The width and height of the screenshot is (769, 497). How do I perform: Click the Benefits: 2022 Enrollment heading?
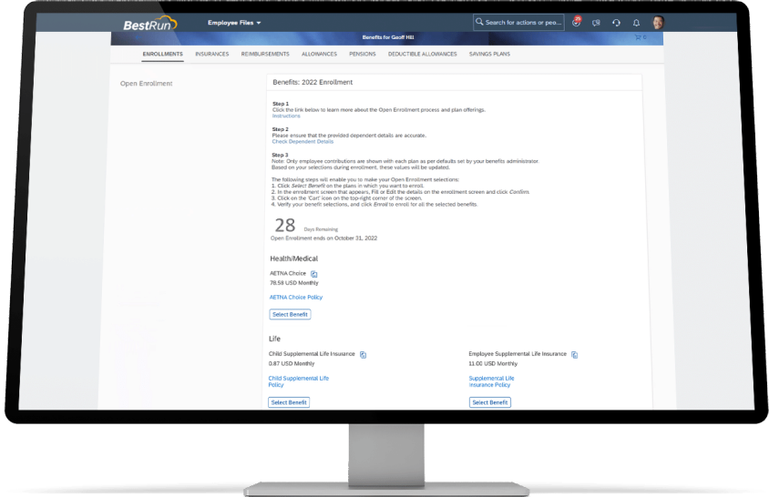[x=313, y=82]
